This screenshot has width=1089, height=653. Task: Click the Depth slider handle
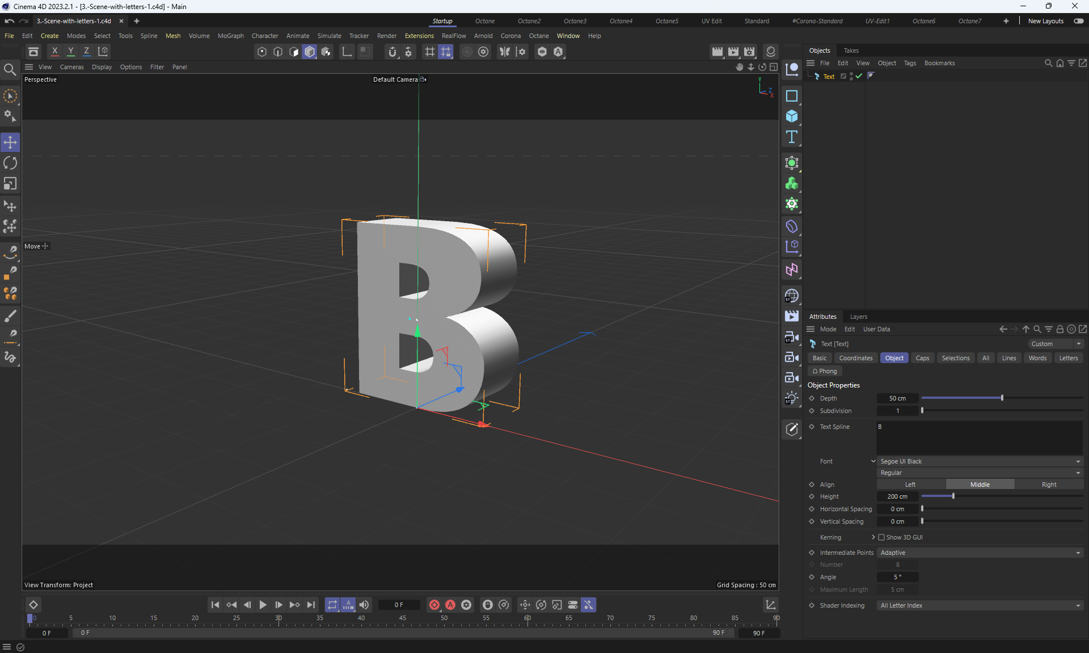(1002, 398)
